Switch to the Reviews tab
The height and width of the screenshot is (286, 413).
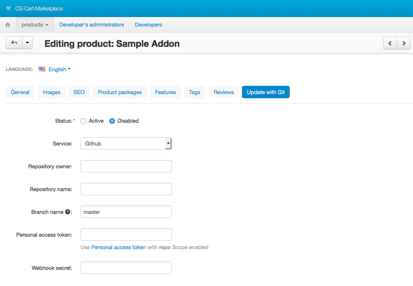(224, 92)
